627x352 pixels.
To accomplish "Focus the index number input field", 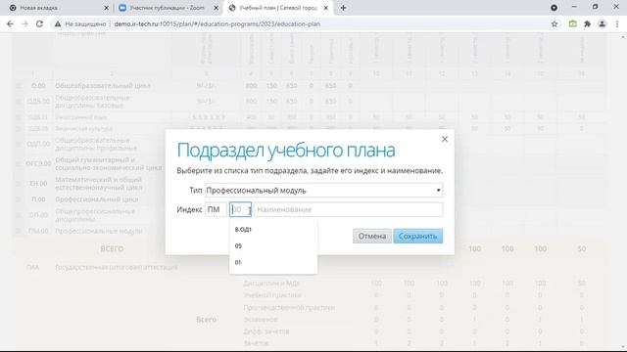I will coord(240,209).
